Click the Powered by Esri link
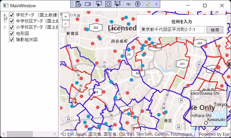Screen dimensions: 231x138 (x=214, y=134)
